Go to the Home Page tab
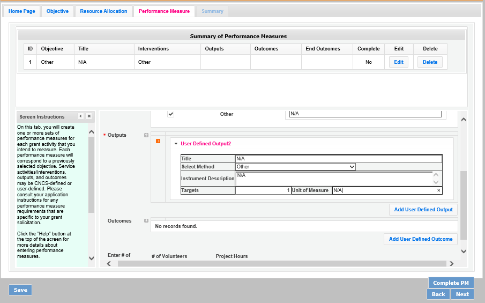This screenshot has height=303, width=485. [22, 11]
